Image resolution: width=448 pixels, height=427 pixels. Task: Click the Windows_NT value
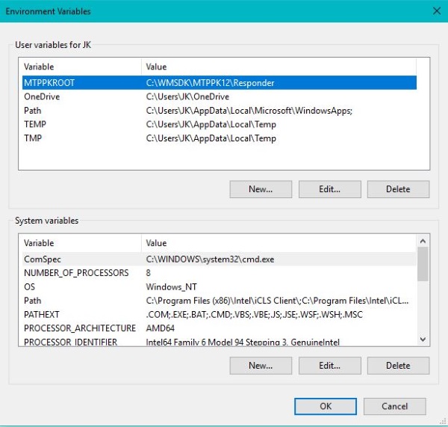click(x=171, y=286)
